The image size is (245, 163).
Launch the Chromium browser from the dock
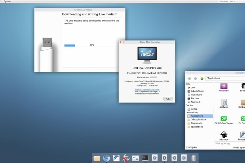click(106, 158)
